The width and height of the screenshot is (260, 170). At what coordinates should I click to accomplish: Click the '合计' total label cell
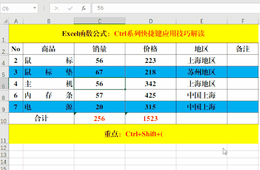[41, 118]
